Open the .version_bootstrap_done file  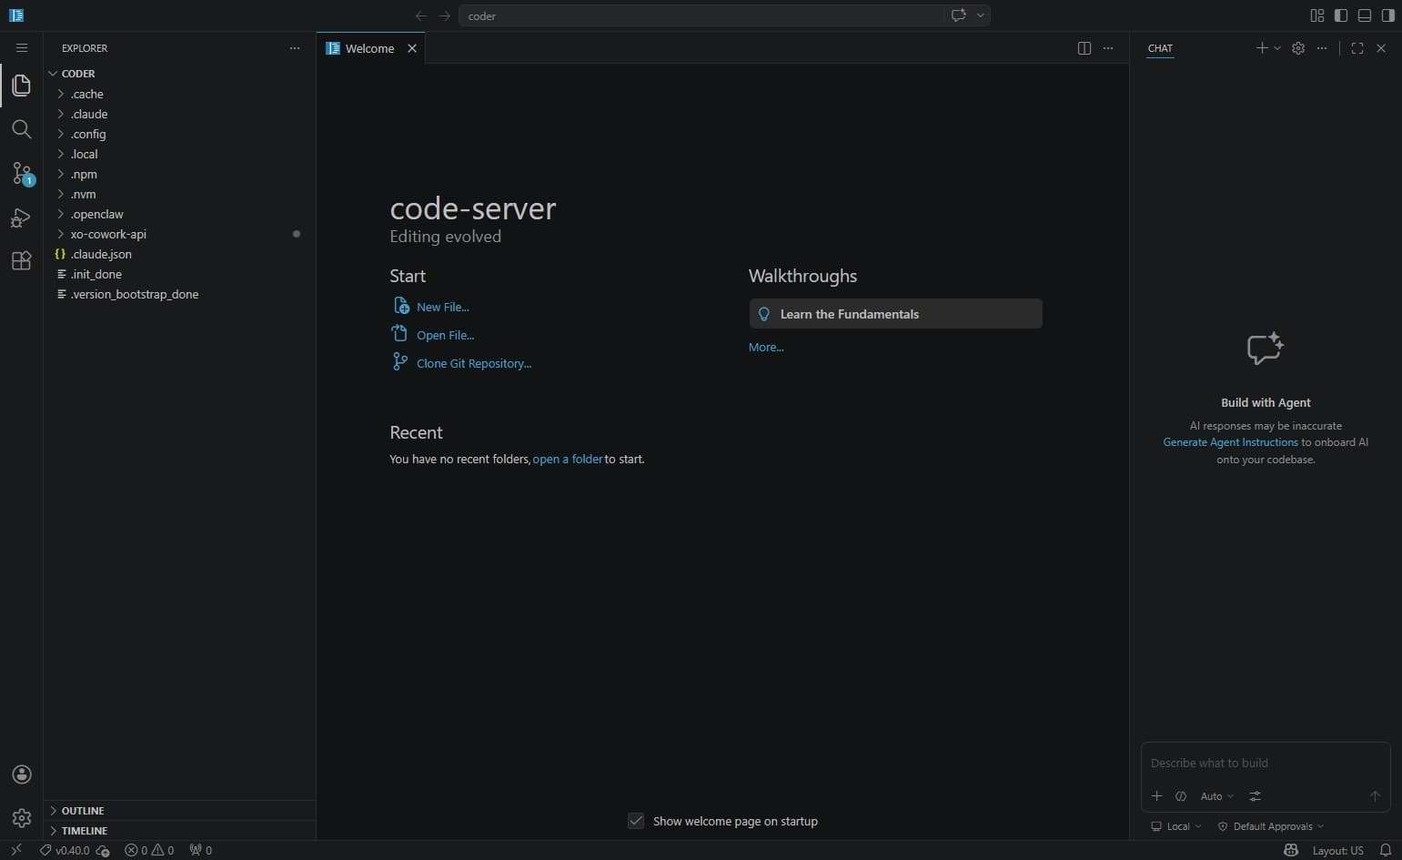pyautogui.click(x=179, y=294)
